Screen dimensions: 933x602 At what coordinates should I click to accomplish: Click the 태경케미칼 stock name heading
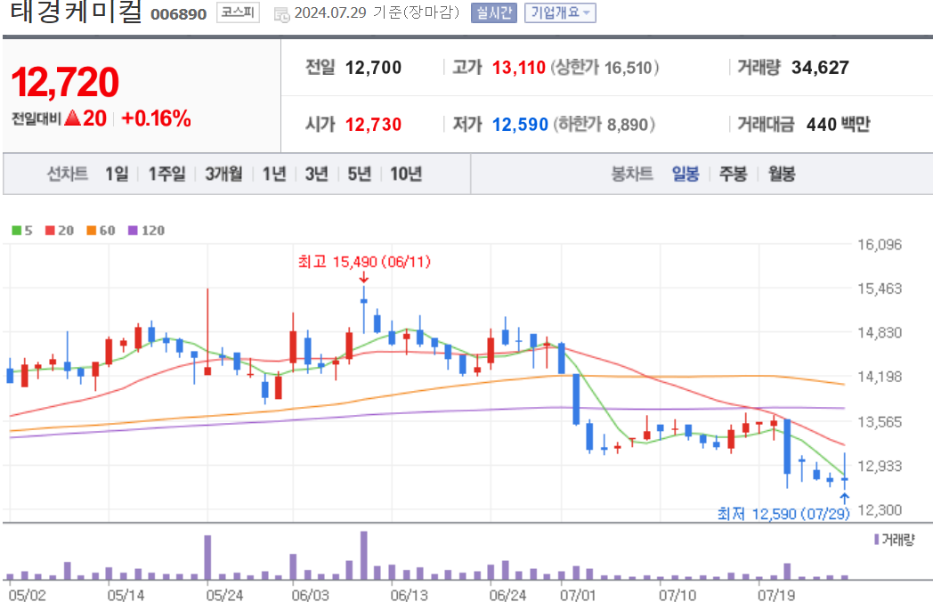[77, 12]
